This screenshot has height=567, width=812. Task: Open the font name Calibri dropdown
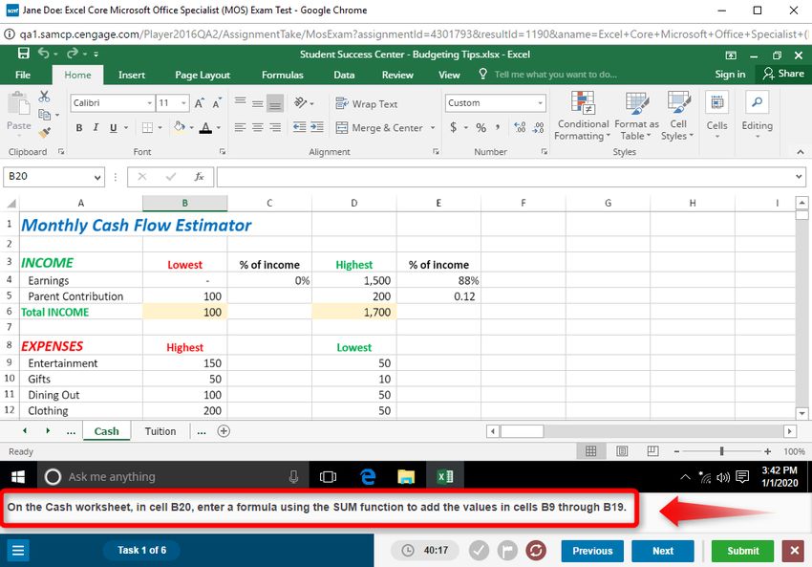tap(149, 103)
